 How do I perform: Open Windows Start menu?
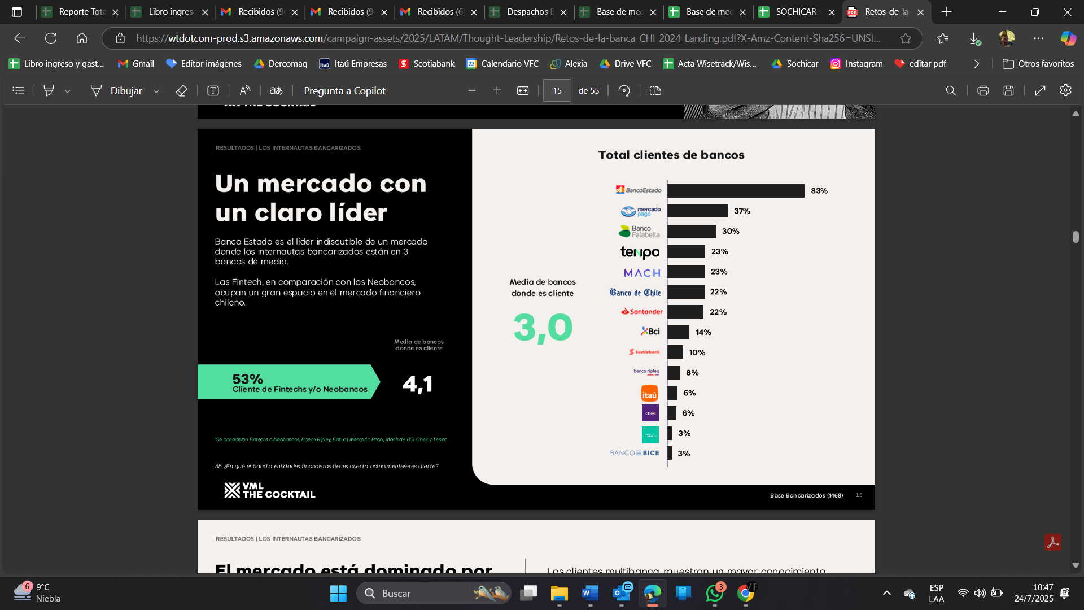338,593
